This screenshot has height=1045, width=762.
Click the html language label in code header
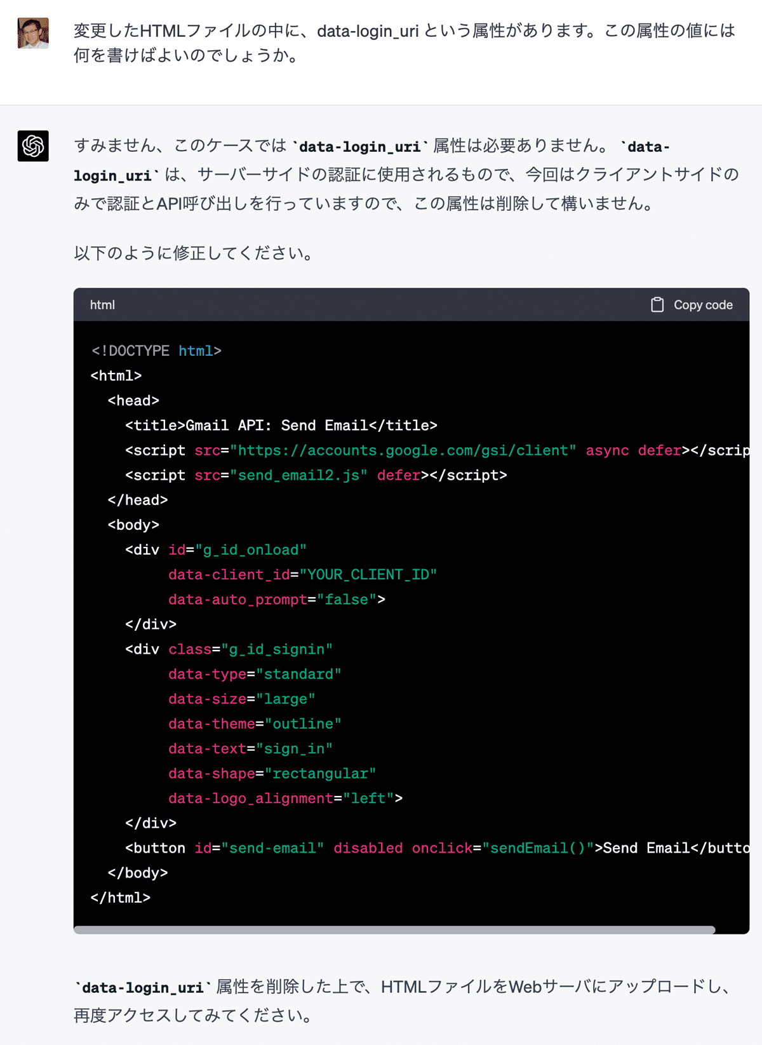(x=102, y=305)
